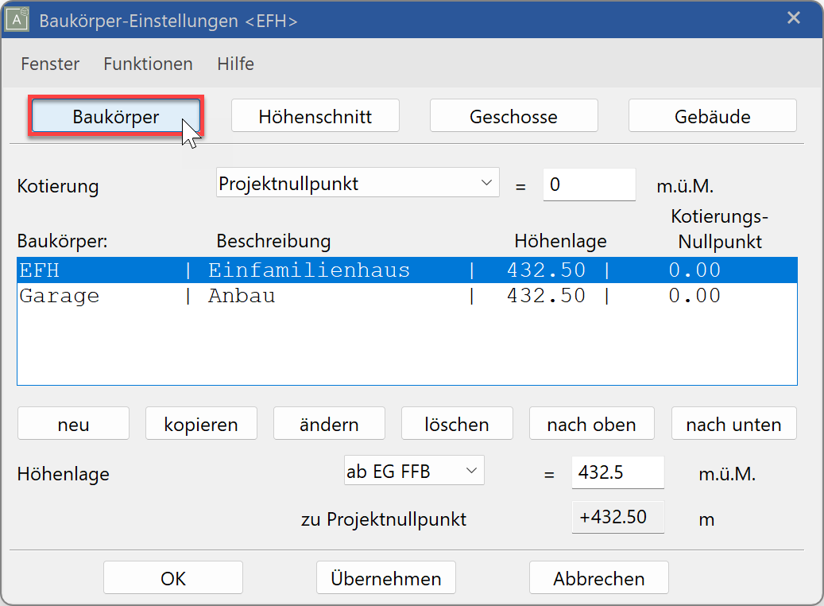Switch to the Gebäude section
The image size is (824, 606).
coord(712,115)
